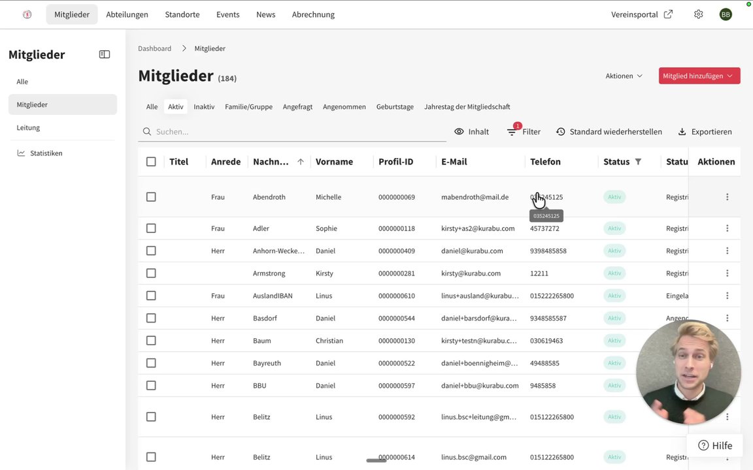
Task: Check the Abendroth row checkbox
Action: pyautogui.click(x=151, y=196)
